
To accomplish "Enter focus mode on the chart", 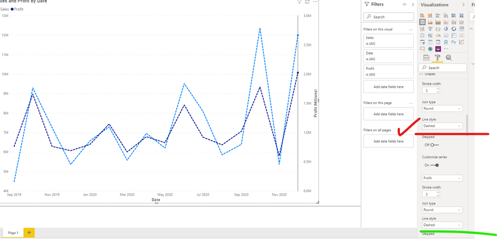I will tap(307, 2).
